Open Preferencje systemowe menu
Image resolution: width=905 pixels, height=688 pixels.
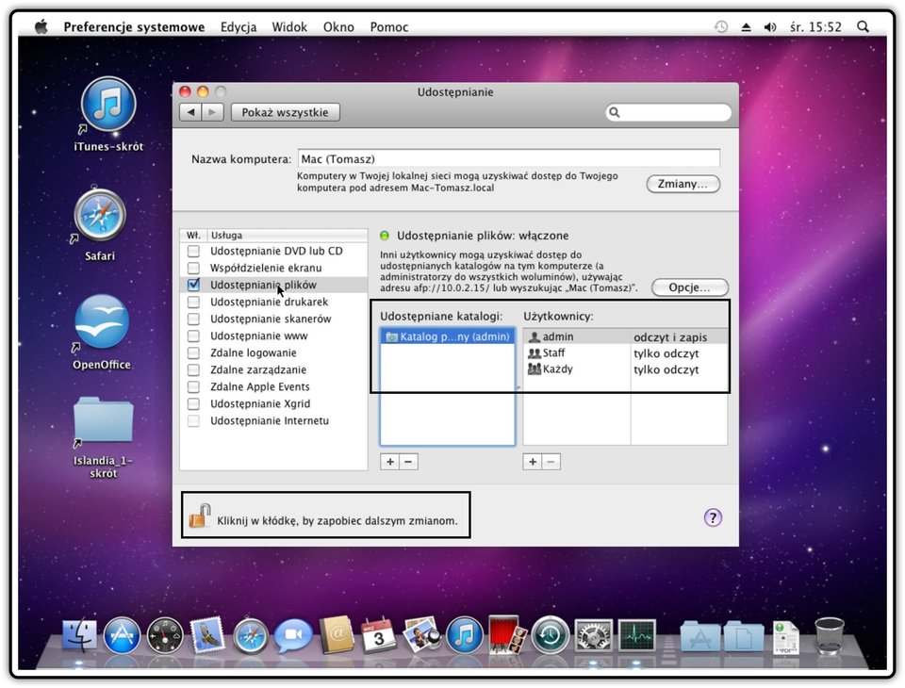coord(134,27)
